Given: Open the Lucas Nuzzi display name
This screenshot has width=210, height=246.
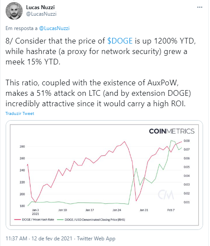Looking at the screenshot, I should click(x=40, y=7).
